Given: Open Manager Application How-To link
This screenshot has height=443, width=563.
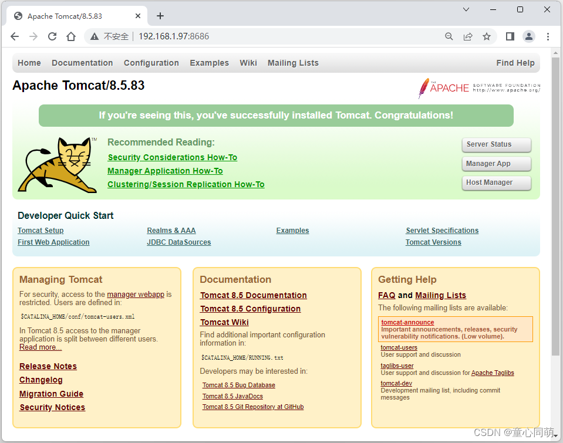Looking at the screenshot, I should [x=165, y=171].
